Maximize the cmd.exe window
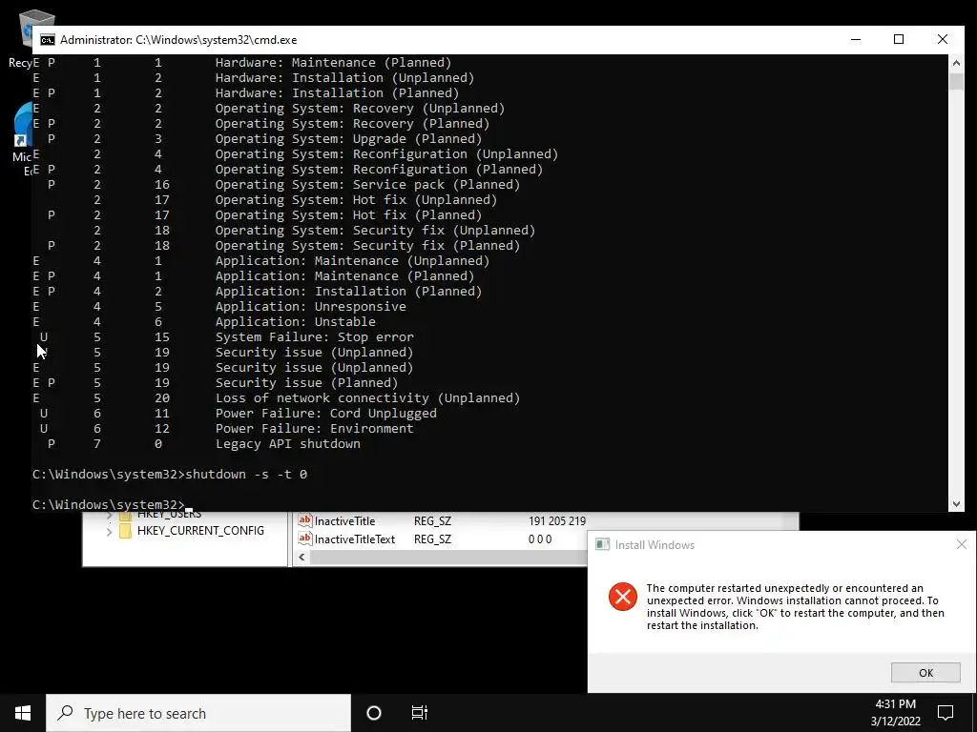The width and height of the screenshot is (977, 732). 899,40
